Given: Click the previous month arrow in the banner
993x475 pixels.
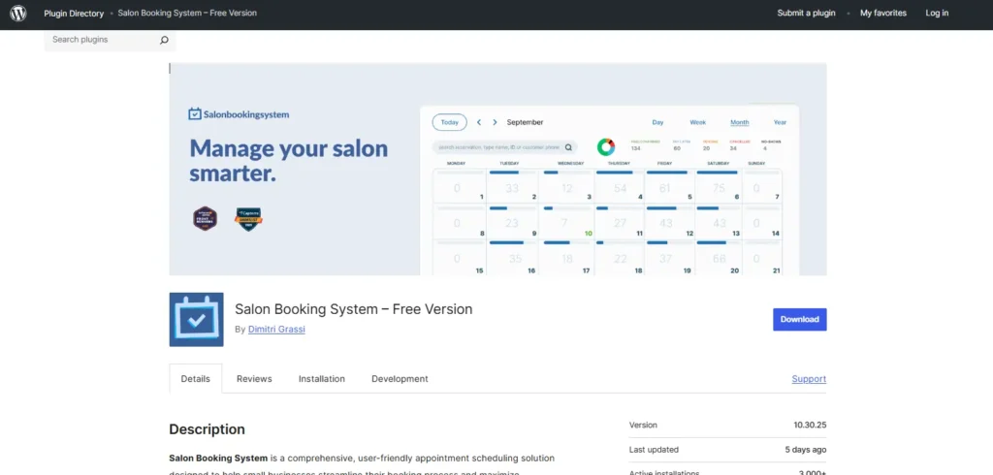Looking at the screenshot, I should 479,122.
